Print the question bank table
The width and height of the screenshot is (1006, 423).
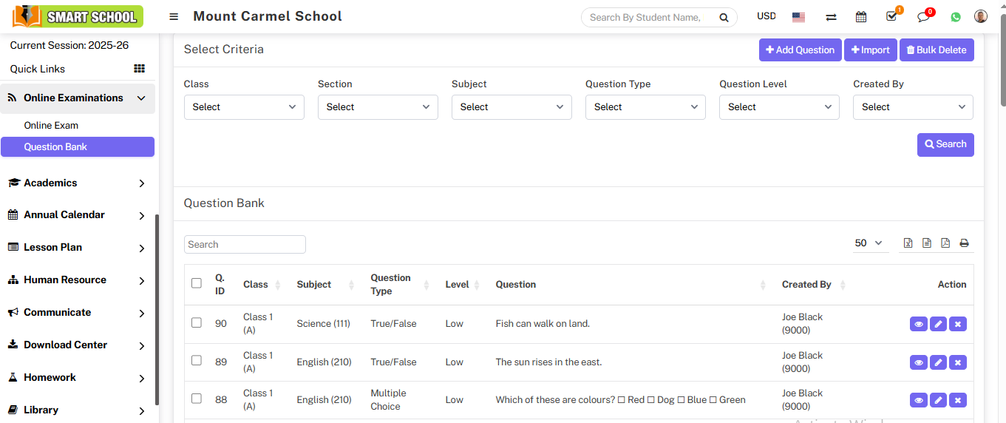coord(964,243)
